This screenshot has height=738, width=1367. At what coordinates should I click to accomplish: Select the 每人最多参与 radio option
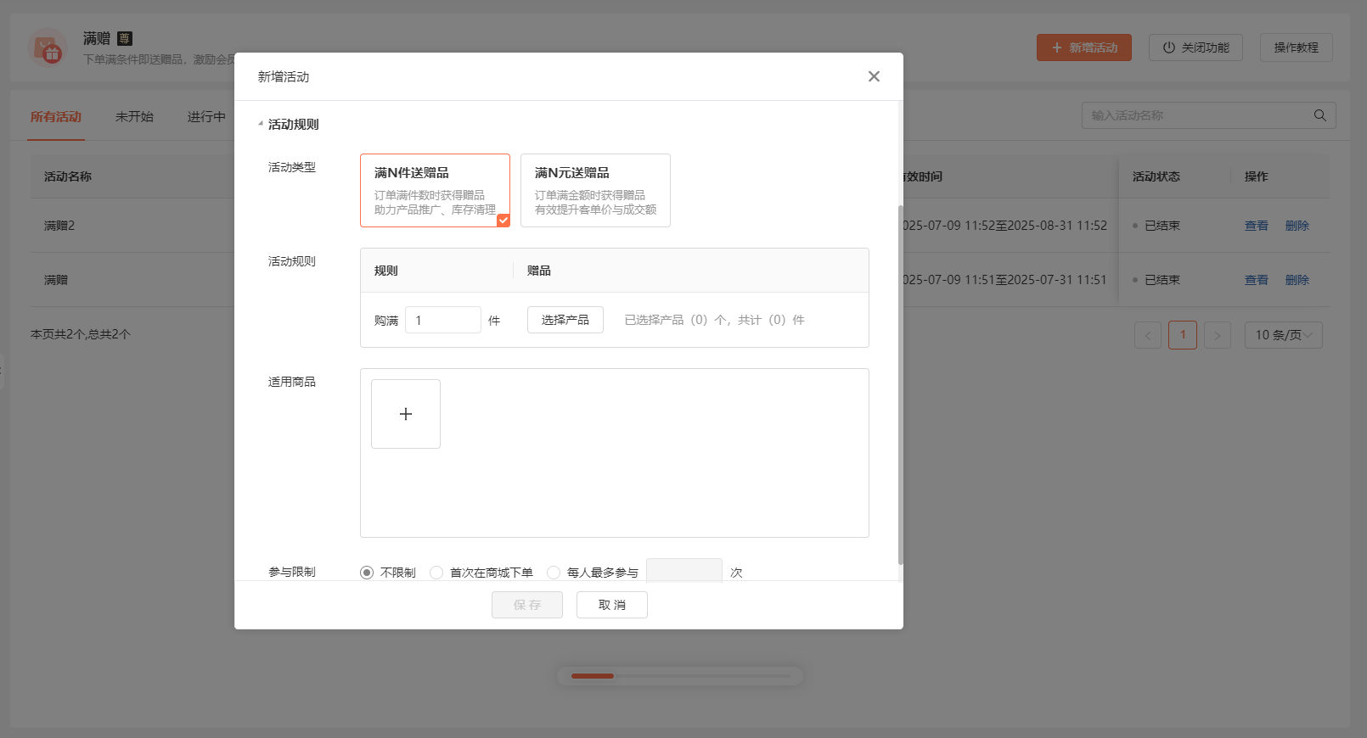[x=554, y=573]
